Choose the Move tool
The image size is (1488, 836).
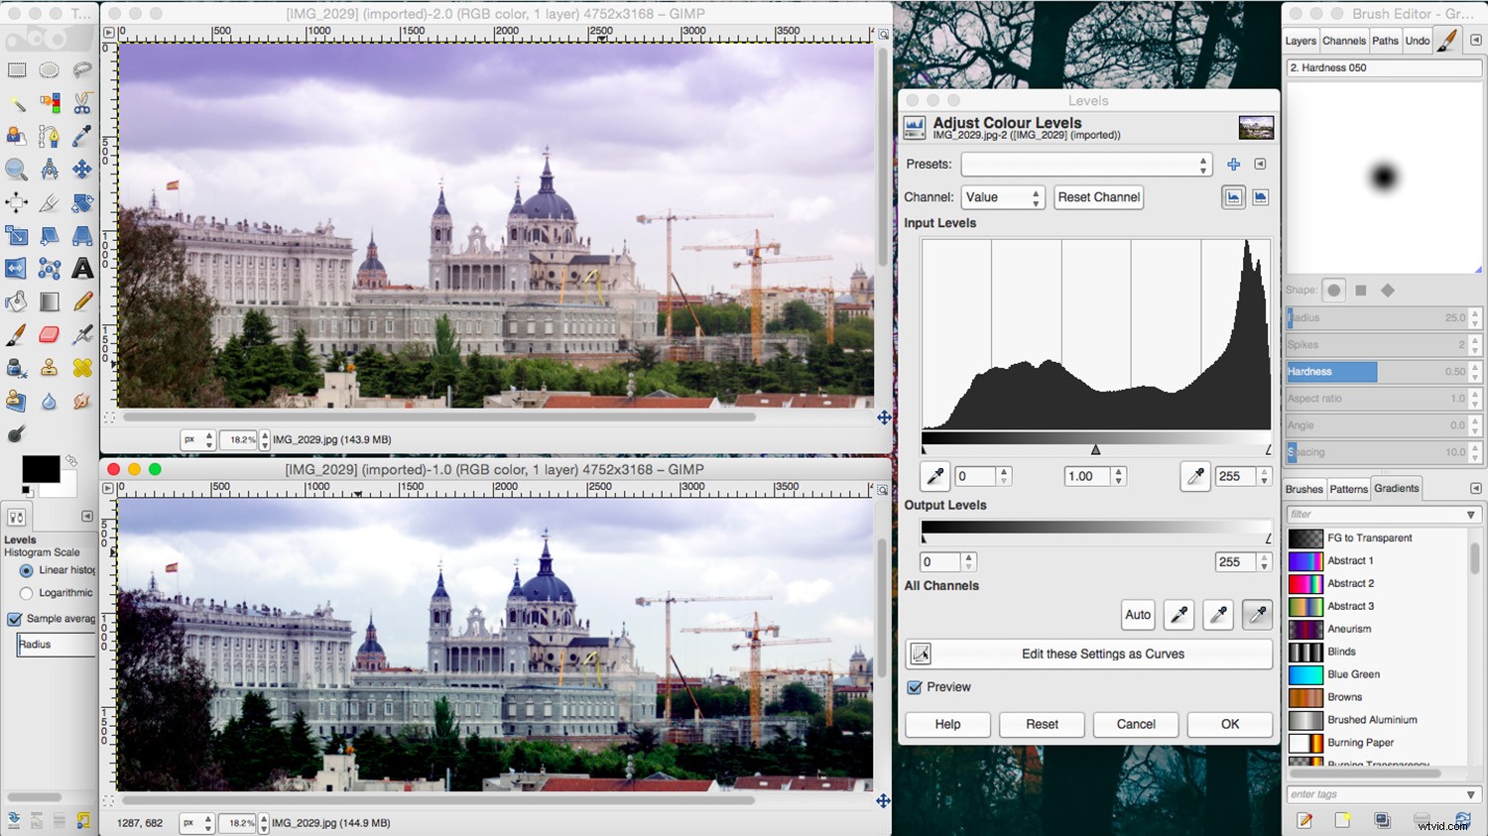81,170
